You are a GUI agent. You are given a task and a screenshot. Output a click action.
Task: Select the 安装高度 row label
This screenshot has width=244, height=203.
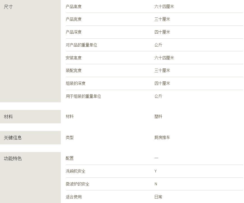pyautogui.click(x=73, y=58)
